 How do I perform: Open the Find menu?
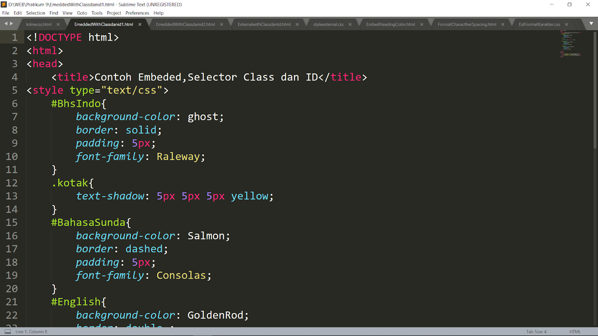point(54,13)
